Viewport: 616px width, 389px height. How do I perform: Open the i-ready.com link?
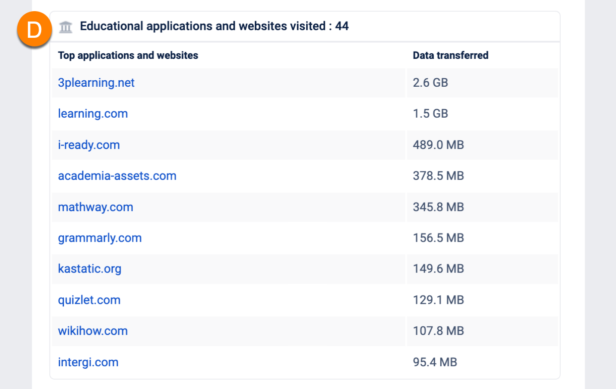click(89, 145)
